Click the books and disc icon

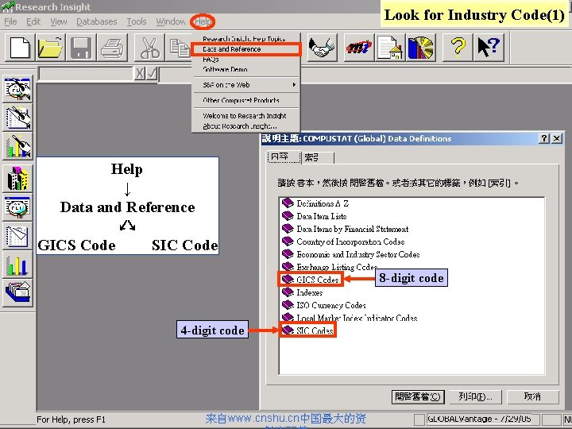pos(420,48)
